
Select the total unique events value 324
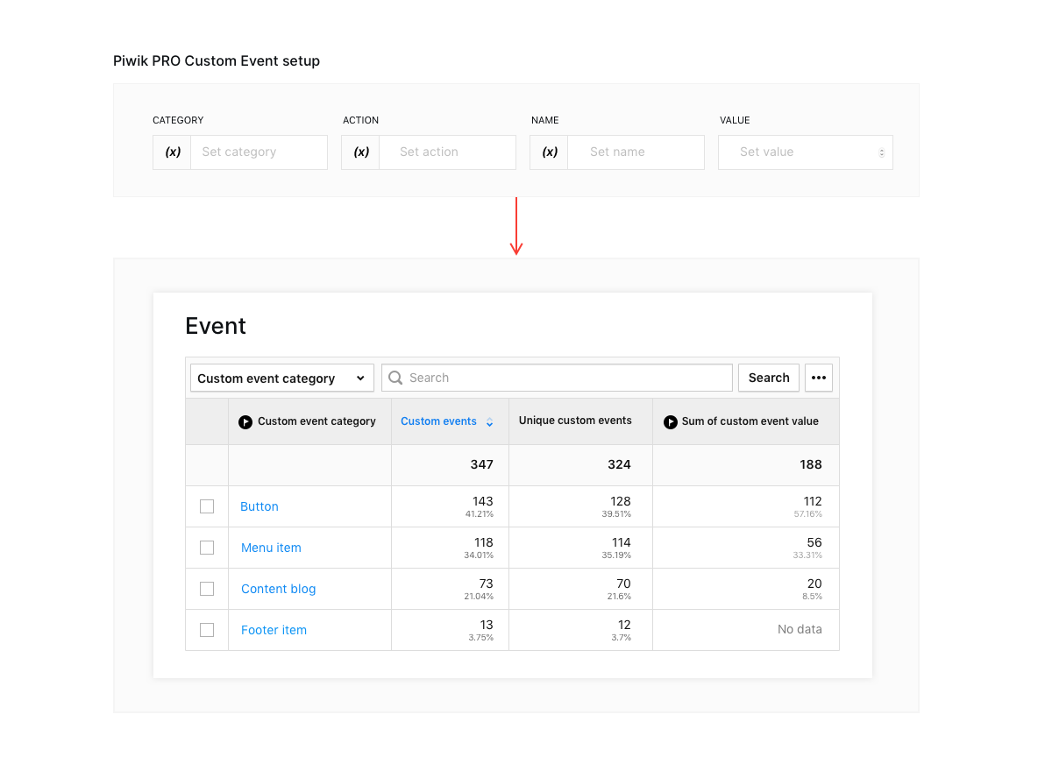[x=619, y=464]
